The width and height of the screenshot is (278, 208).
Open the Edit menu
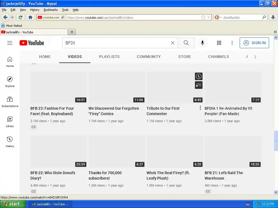(13, 10)
